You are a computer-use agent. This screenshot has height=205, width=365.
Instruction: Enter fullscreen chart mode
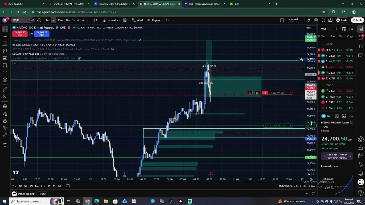(x=323, y=20)
